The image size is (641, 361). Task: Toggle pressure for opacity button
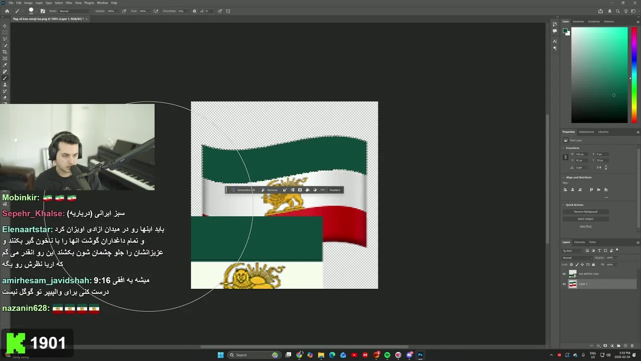click(124, 11)
